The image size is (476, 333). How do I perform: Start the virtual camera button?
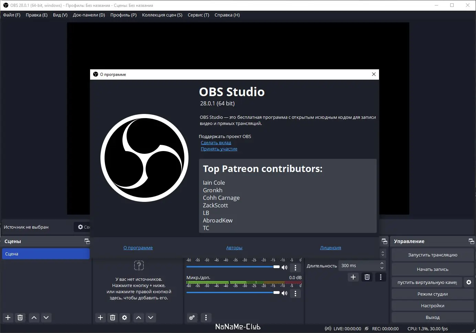(427, 282)
